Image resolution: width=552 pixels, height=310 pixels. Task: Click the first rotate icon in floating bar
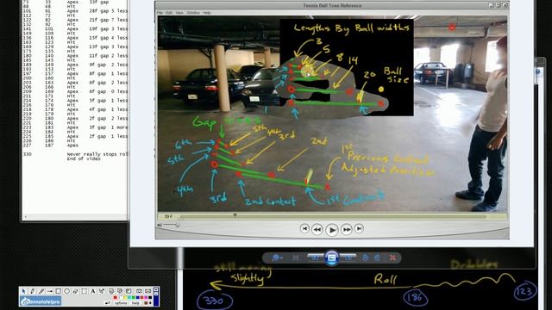366,258
